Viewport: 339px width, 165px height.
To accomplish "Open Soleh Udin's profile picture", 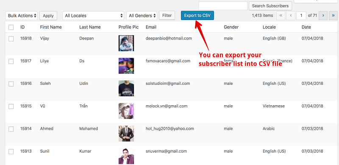I will pyautogui.click(x=126, y=88).
